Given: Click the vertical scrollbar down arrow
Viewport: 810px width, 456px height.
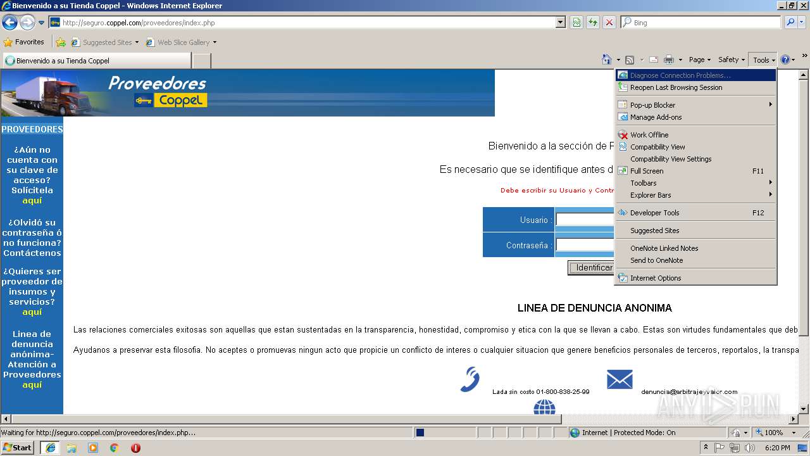Looking at the screenshot, I should [804, 409].
